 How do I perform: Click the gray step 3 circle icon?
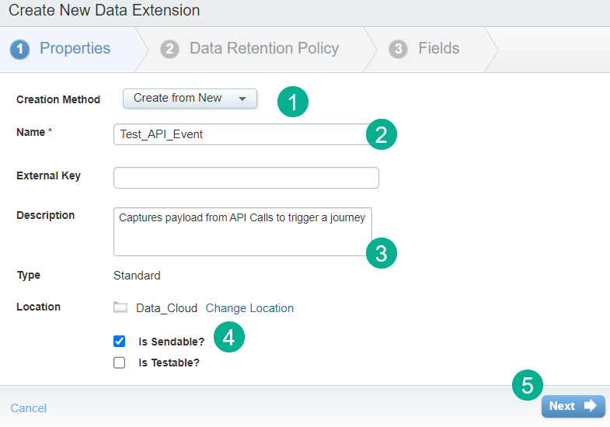(x=399, y=49)
